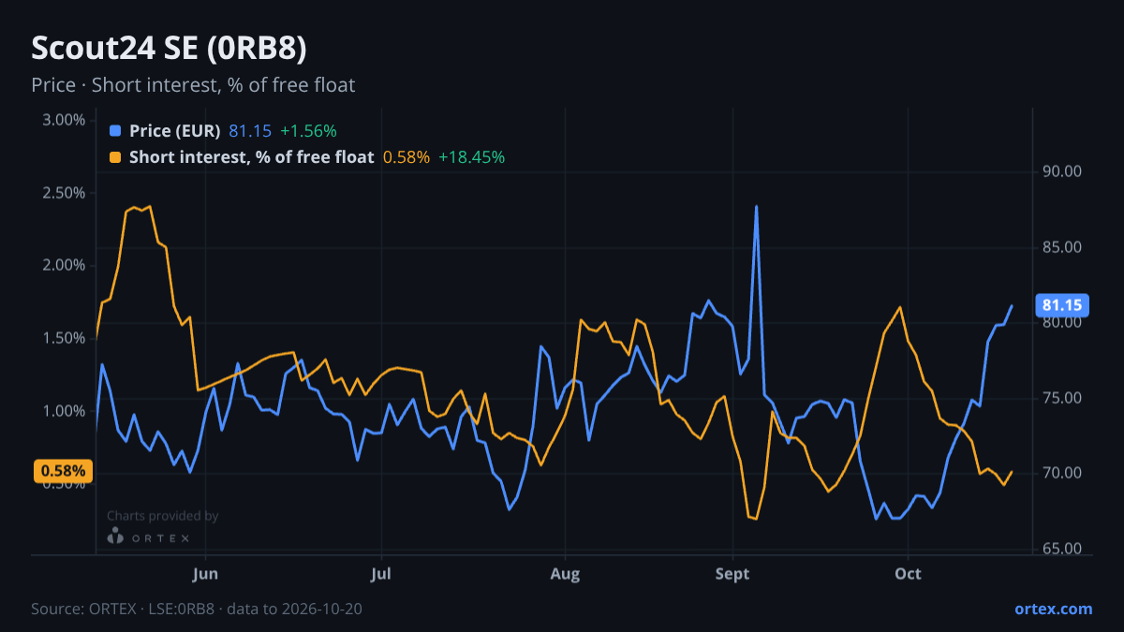Click the Source: ORTEX data footer text
Image resolution: width=1124 pixels, height=632 pixels.
[x=197, y=609]
